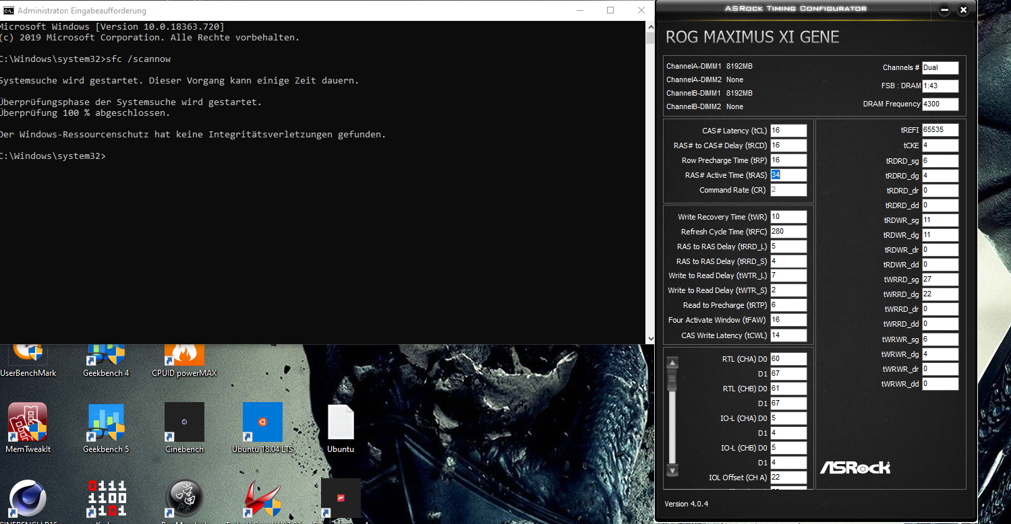Screen dimensions: 1011x524
Task: Click the Channels # field showing Dual
Action: pyautogui.click(x=940, y=68)
